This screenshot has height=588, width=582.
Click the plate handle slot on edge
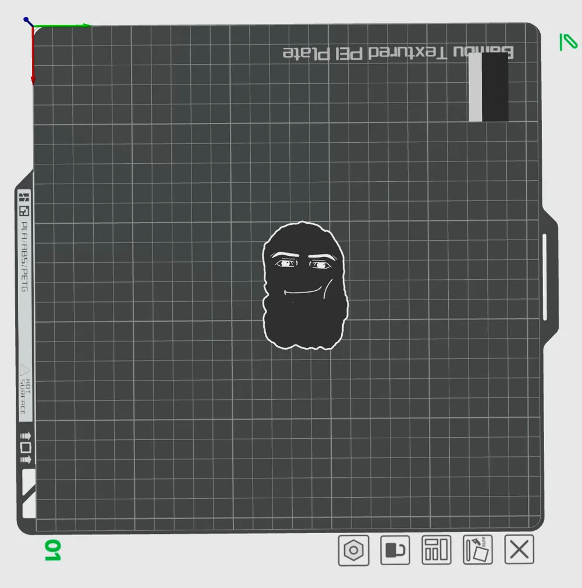click(x=545, y=277)
